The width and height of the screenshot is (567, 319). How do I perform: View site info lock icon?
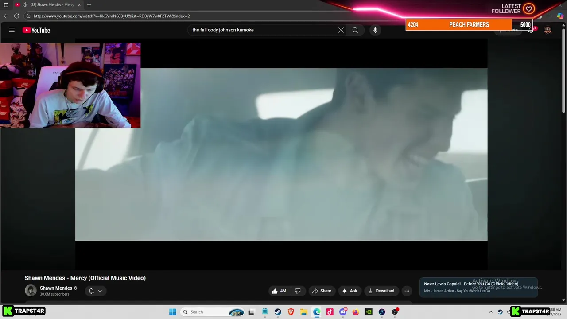pyautogui.click(x=28, y=16)
